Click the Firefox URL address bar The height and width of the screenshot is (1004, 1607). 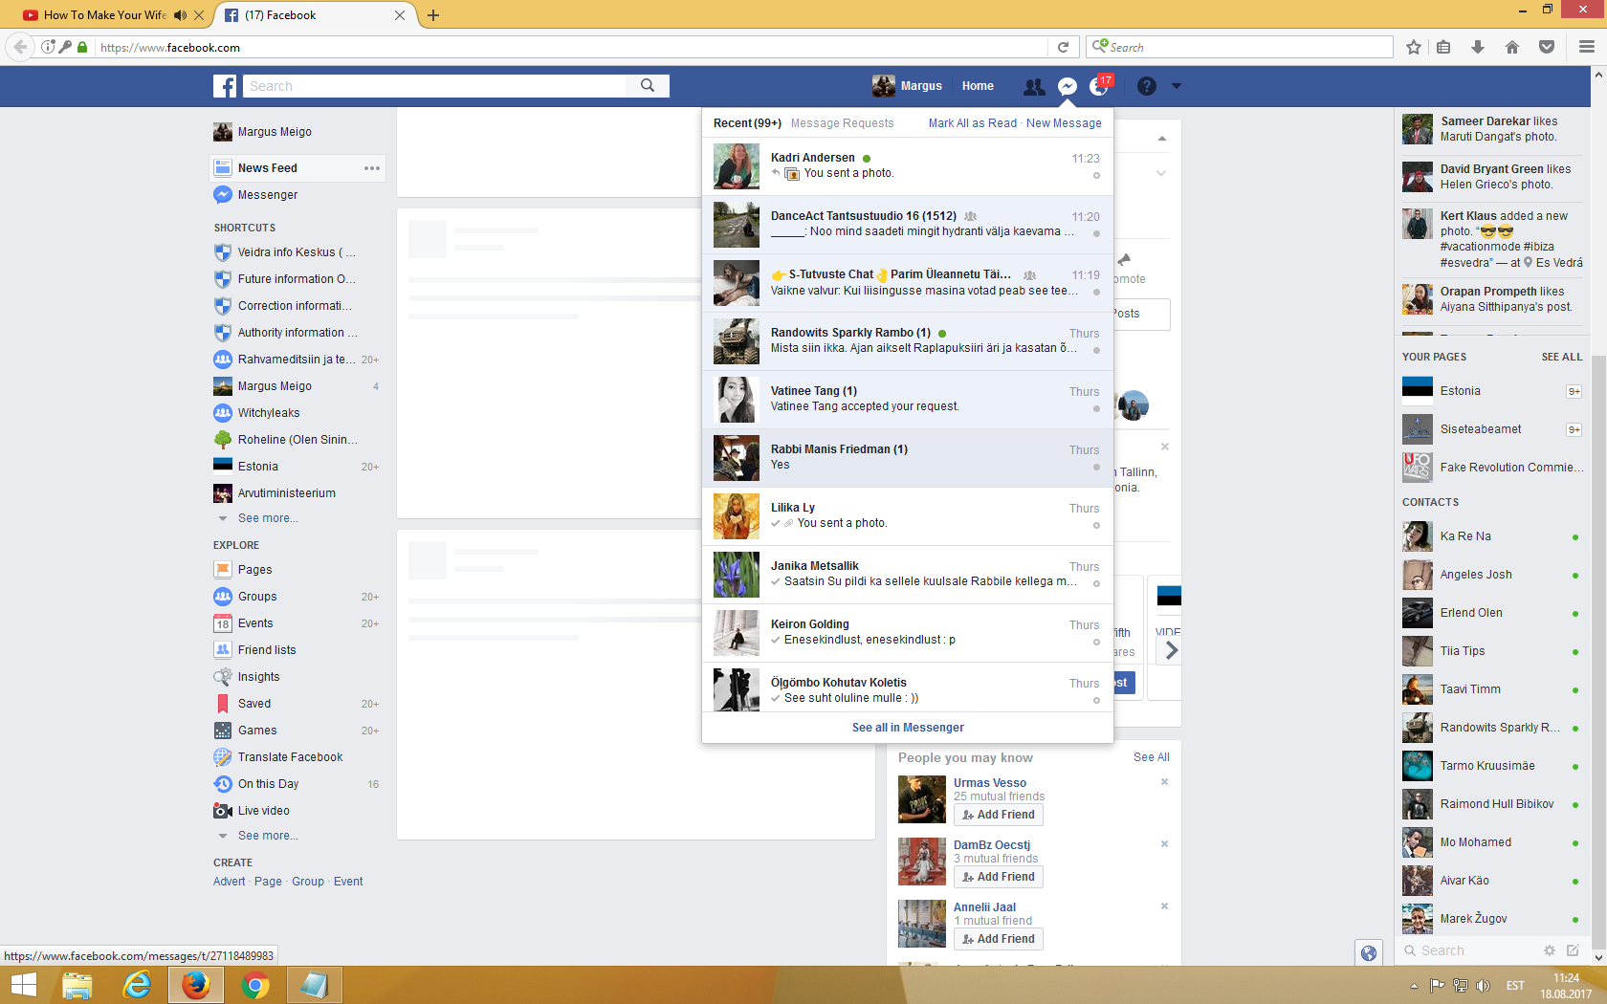pyautogui.click(x=572, y=47)
